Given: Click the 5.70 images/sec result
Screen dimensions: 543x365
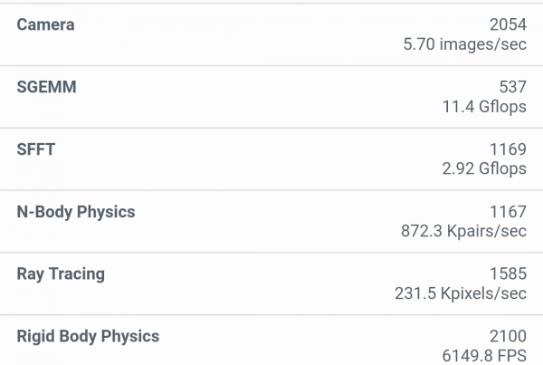Looking at the screenshot, I should tap(465, 44).
